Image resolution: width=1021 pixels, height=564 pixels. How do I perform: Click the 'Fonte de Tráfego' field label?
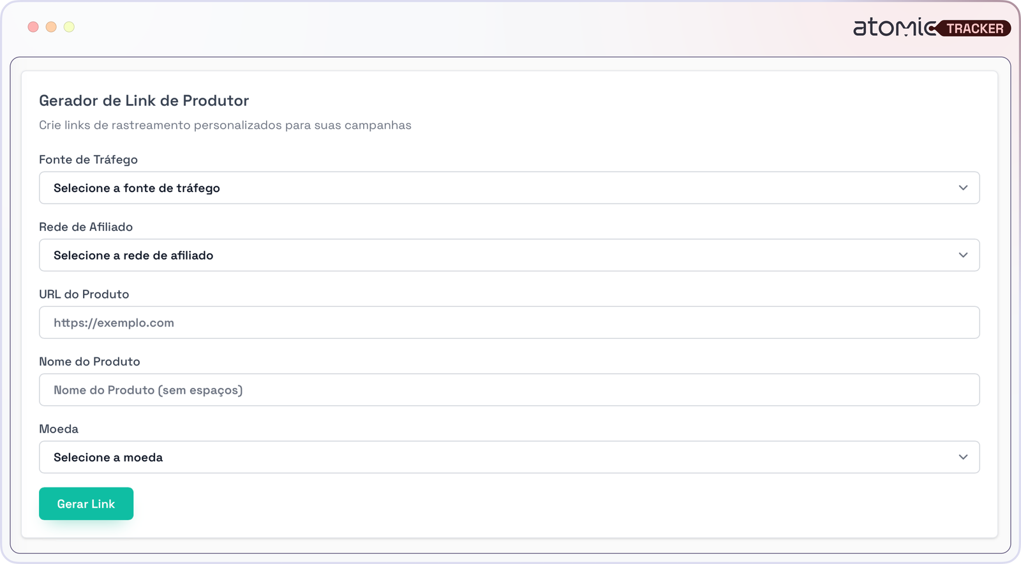click(x=88, y=160)
